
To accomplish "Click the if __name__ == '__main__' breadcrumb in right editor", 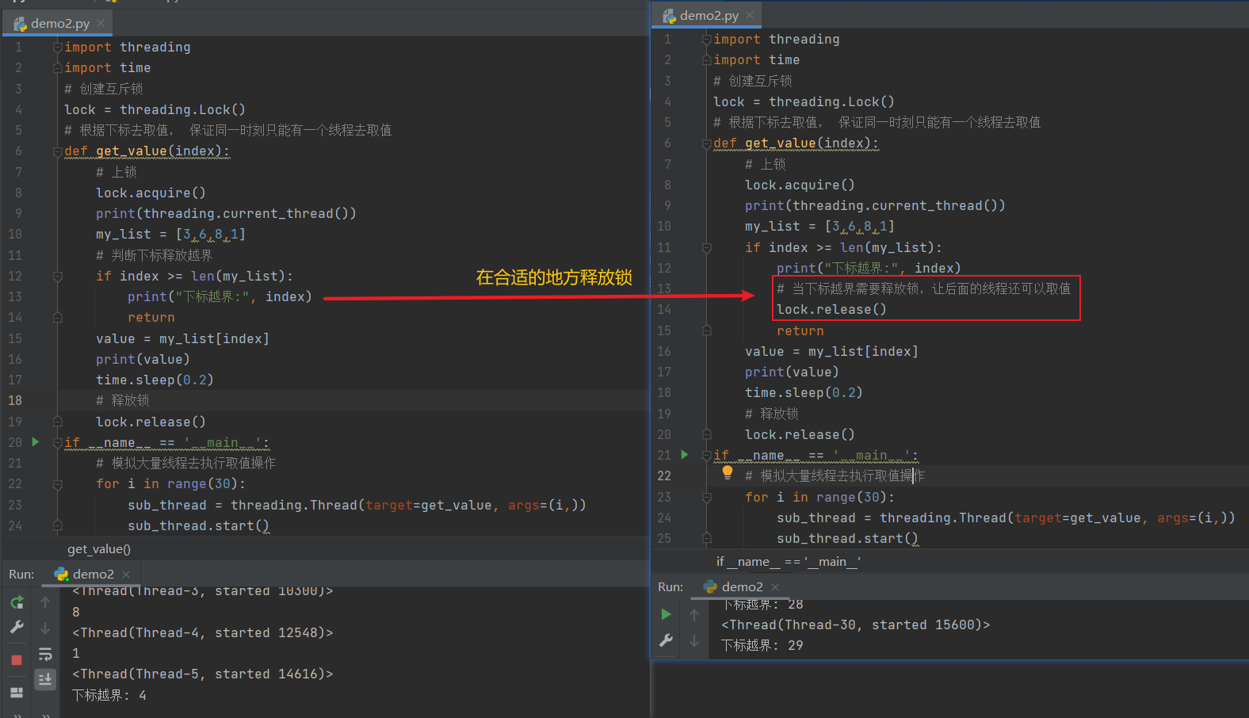I will [789, 562].
